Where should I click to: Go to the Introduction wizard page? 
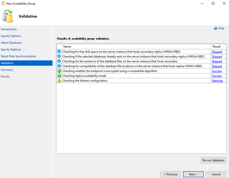pyautogui.click(x=9, y=29)
